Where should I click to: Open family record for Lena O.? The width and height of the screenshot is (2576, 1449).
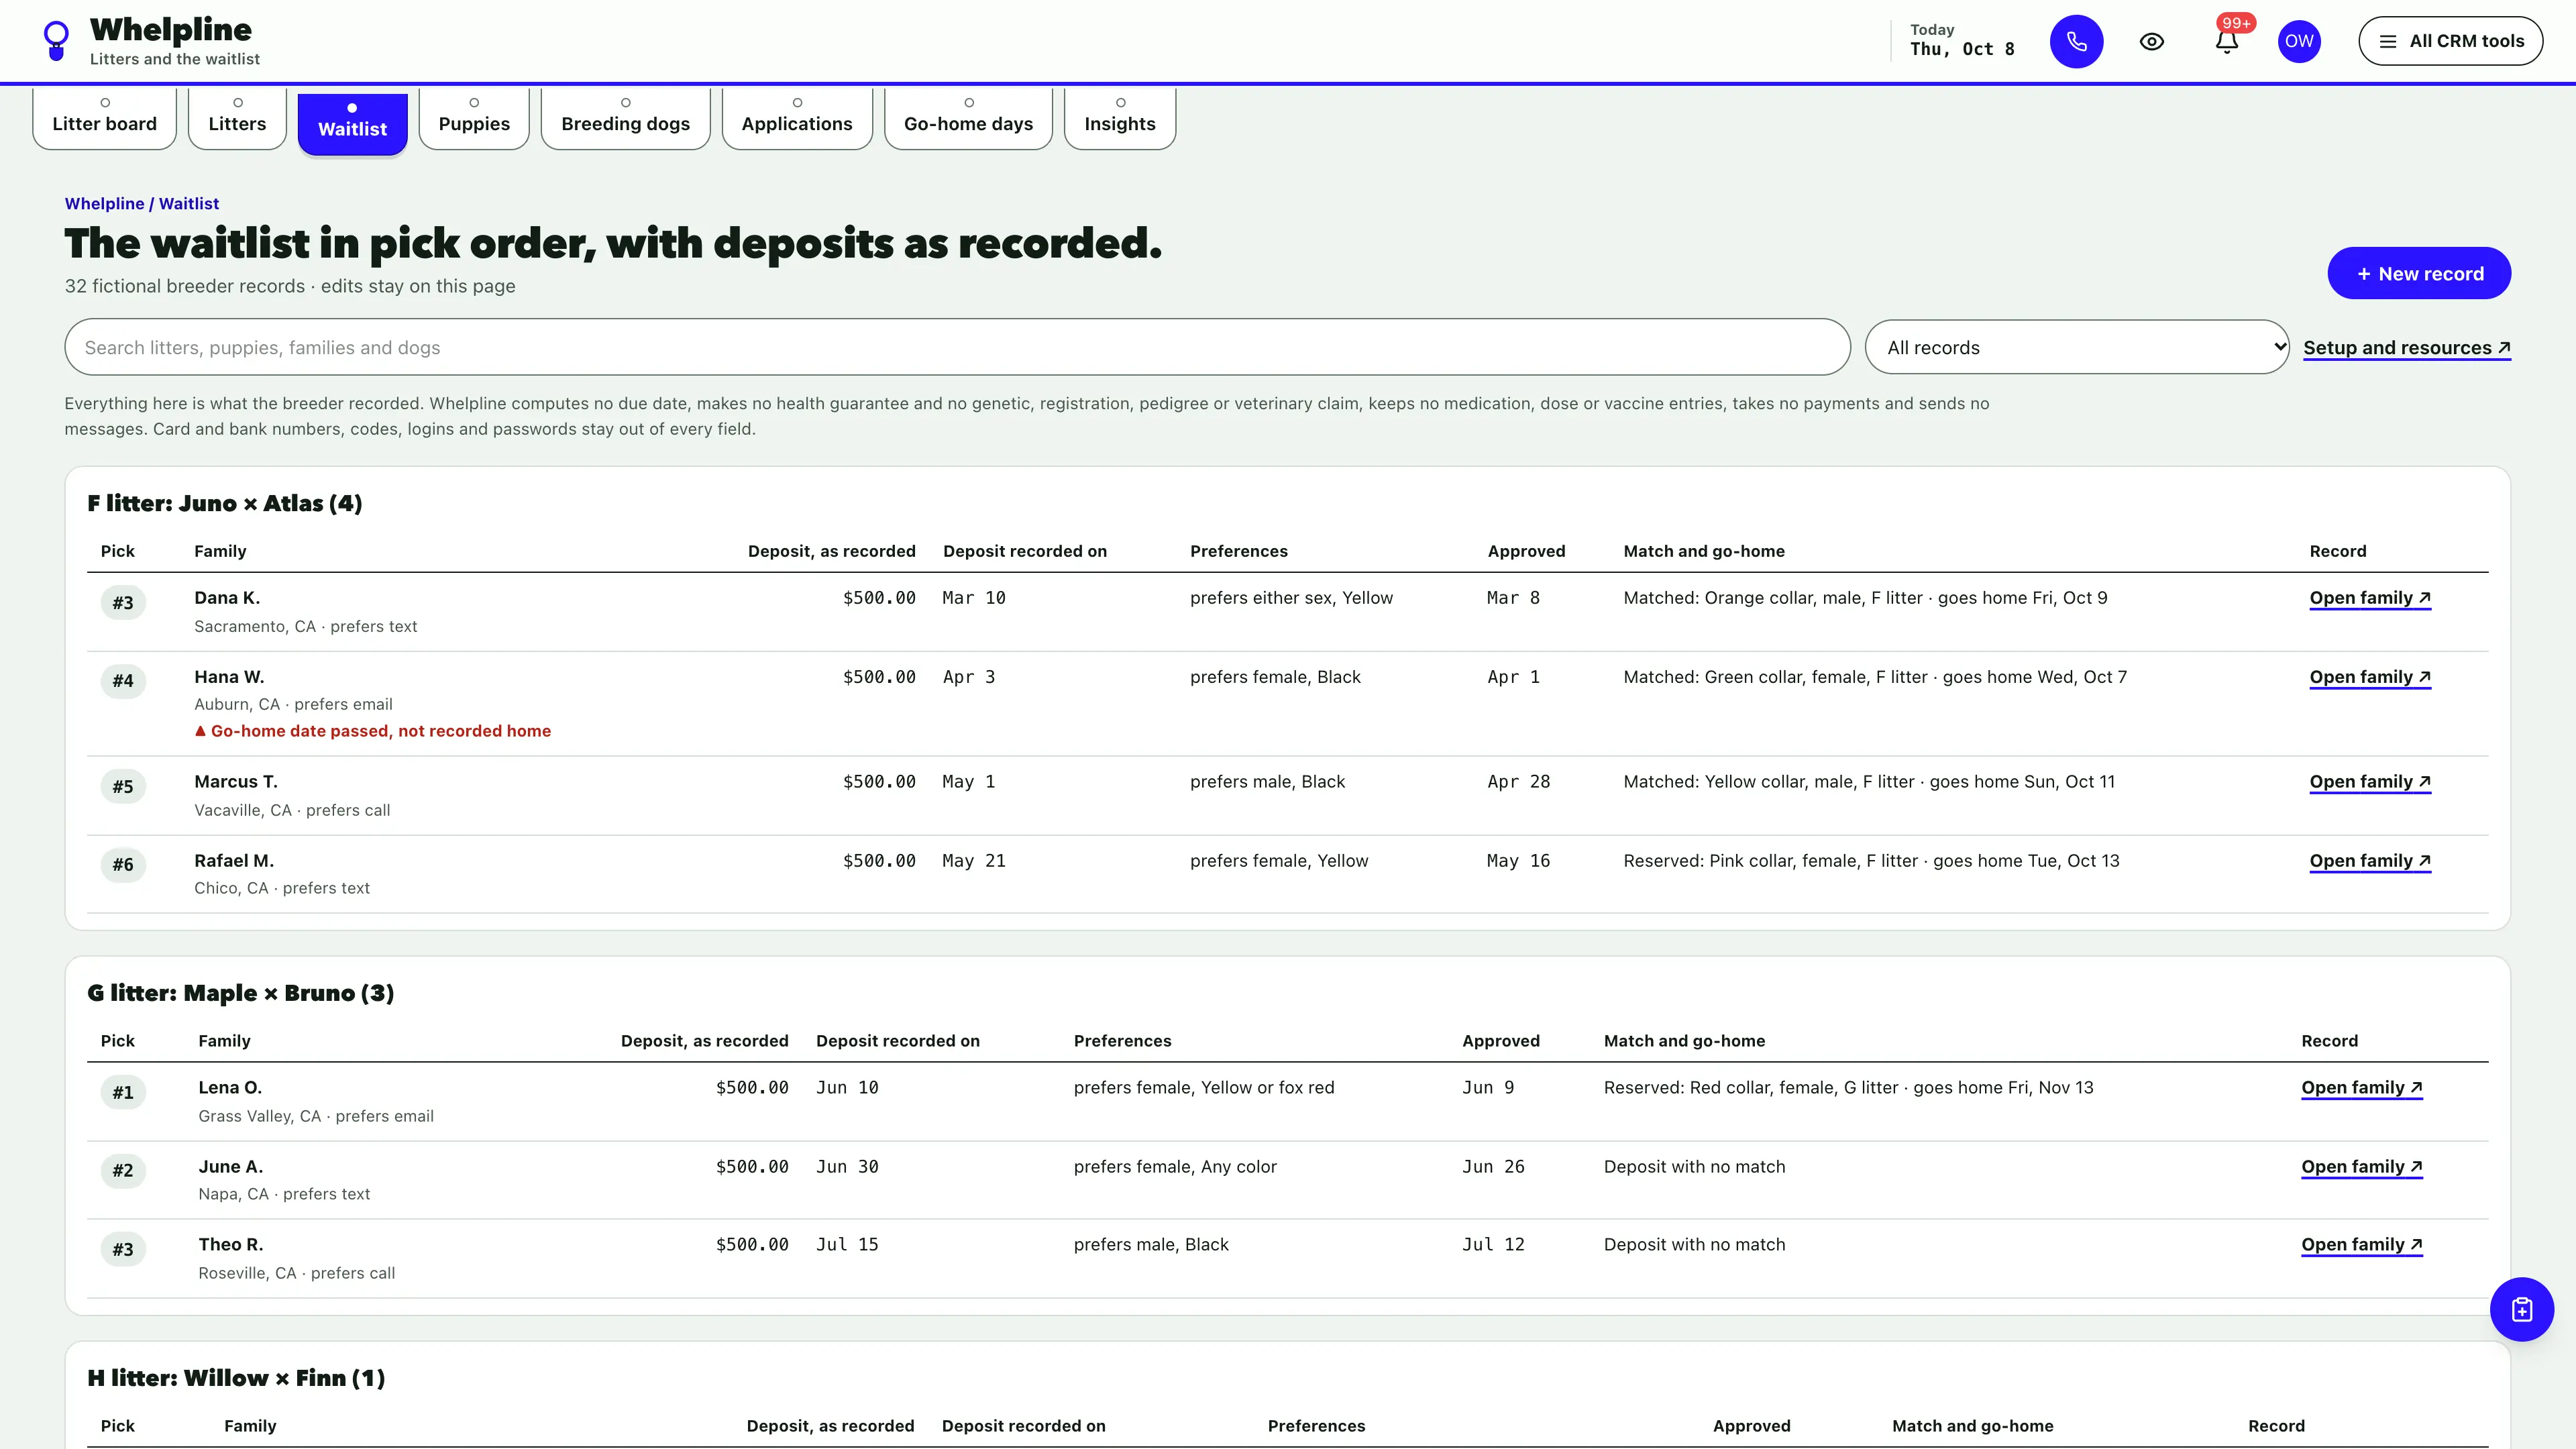pyautogui.click(x=2361, y=1088)
